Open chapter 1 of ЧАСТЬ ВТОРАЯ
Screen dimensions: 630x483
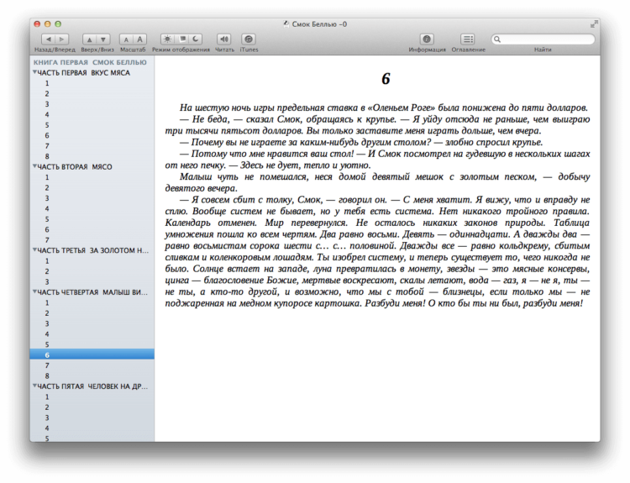click(47, 177)
